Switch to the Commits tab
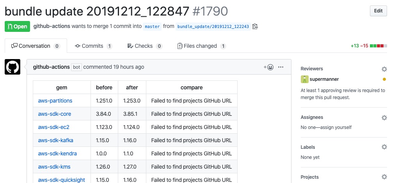 pos(93,46)
